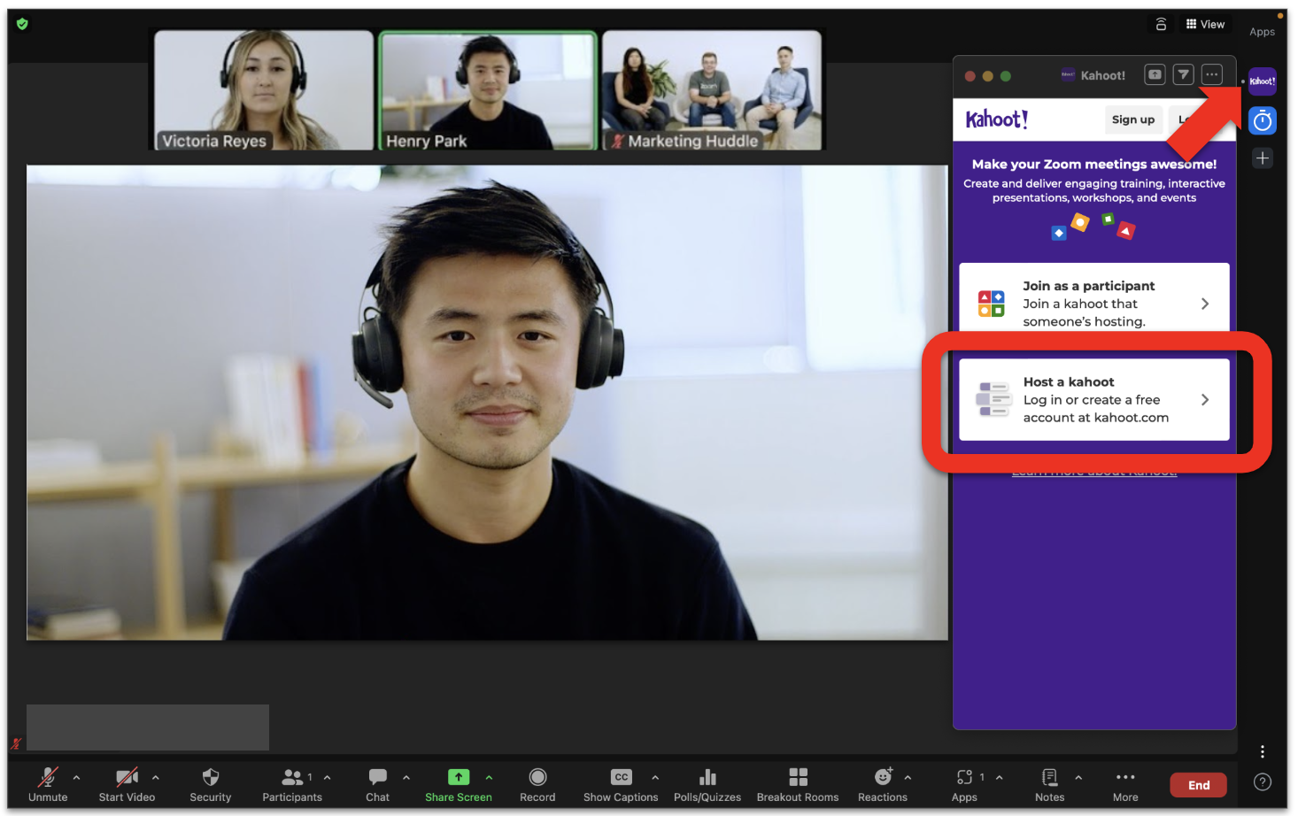Expand reactions options arrow

(908, 777)
